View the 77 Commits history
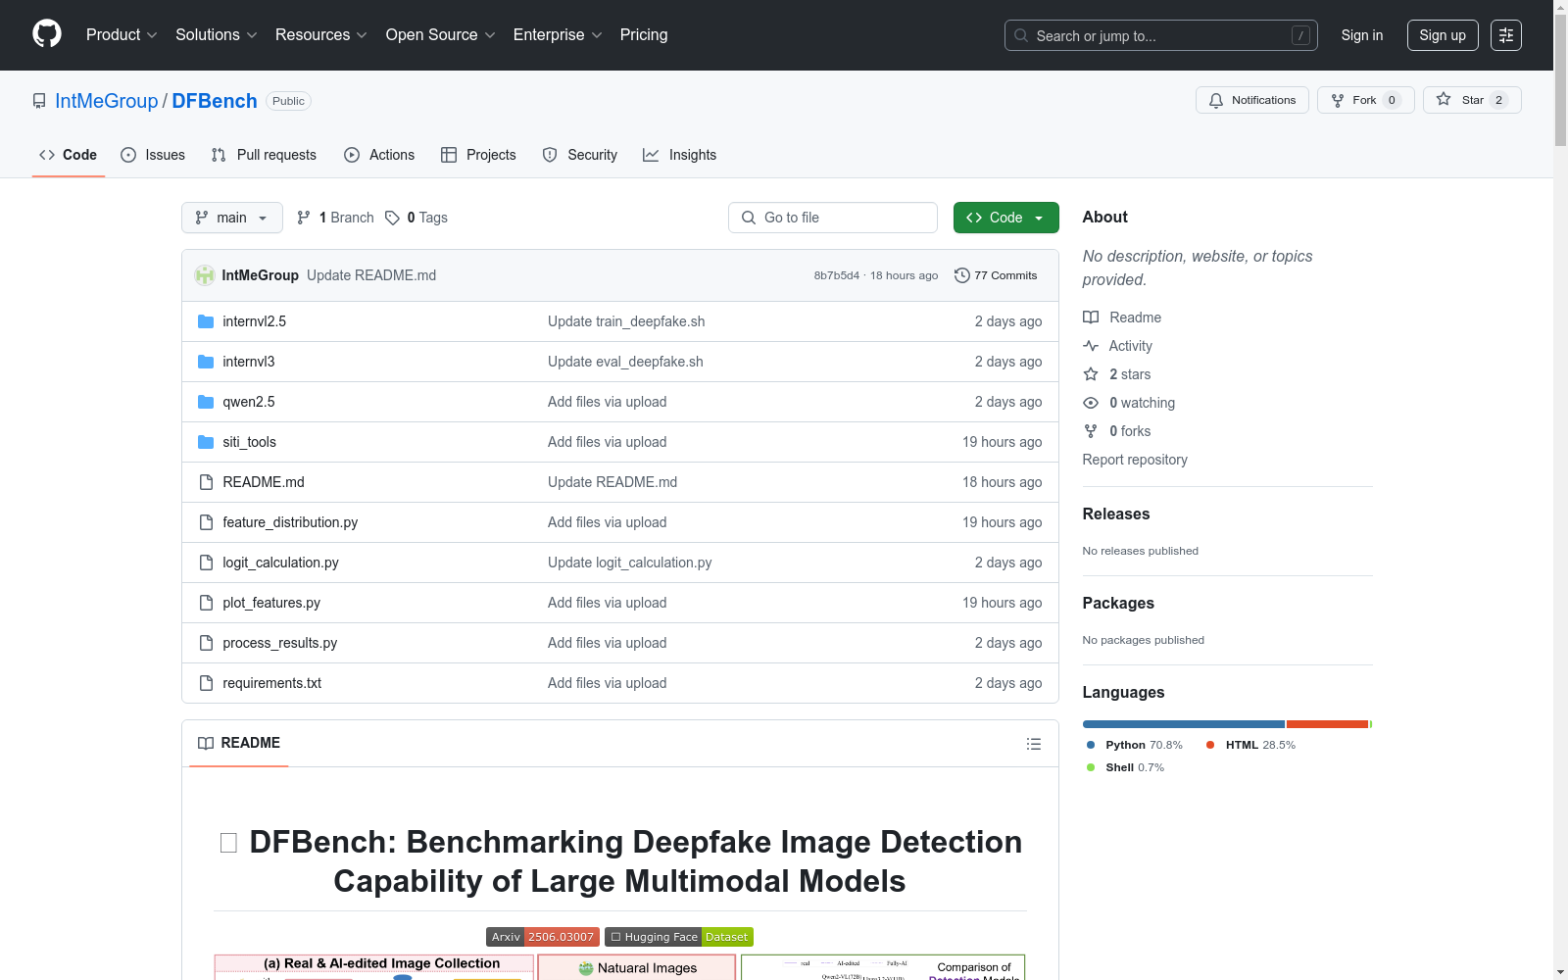1568x980 pixels. pos(996,275)
